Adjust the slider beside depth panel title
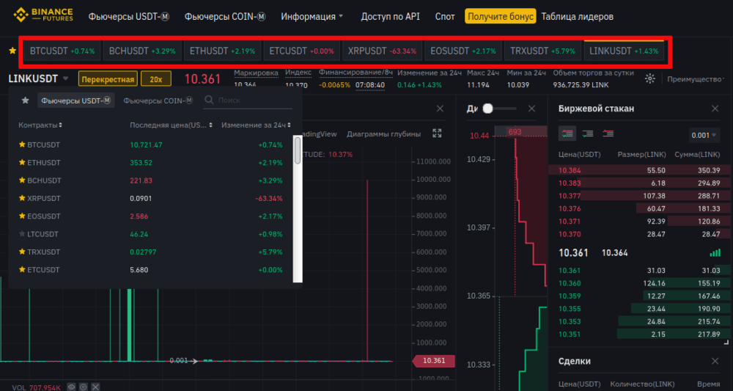Image resolution: width=733 pixels, height=391 pixels. pyautogui.click(x=487, y=109)
